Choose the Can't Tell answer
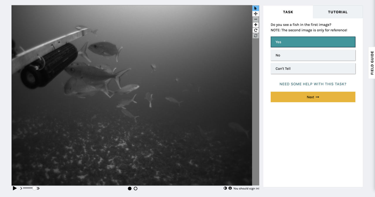Image resolution: width=375 pixels, height=197 pixels. pos(313,69)
